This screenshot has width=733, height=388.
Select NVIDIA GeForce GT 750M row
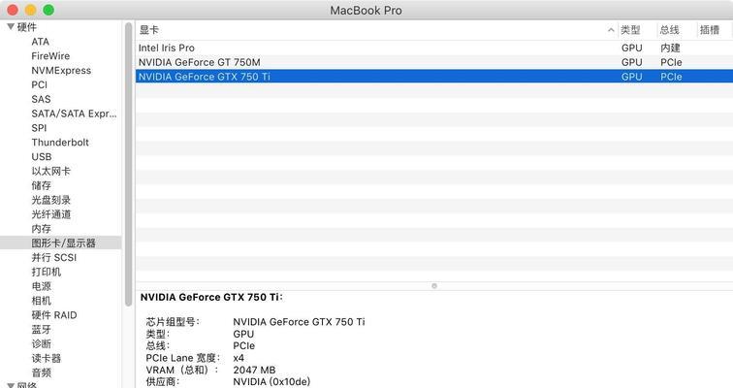(x=433, y=62)
